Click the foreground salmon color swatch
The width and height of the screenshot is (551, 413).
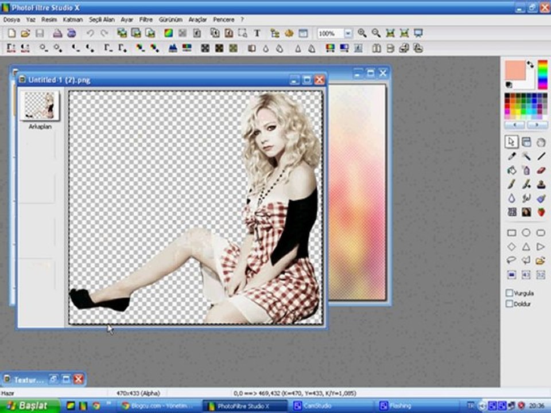click(515, 70)
